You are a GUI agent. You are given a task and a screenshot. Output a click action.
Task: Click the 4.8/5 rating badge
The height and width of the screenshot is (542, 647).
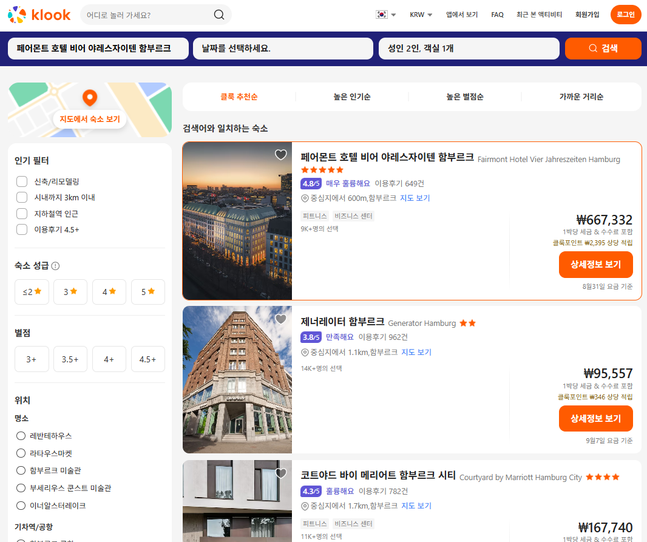click(x=311, y=183)
